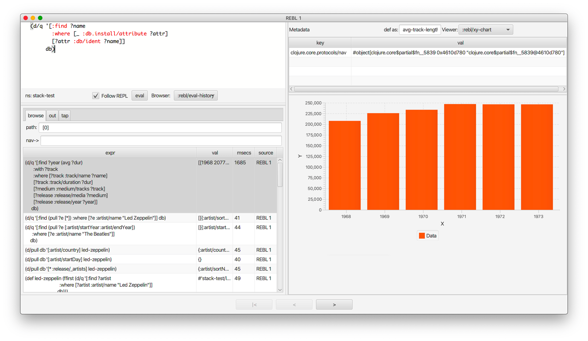This screenshot has width=588, height=341.
Task: Click the 1969 bar in the chart
Action: (383, 161)
